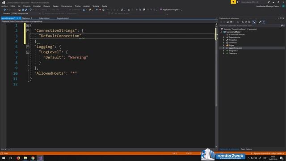Collapse the root JSON object fold marker
Image resolution: width=286 pixels, height=161 pixels.
[28, 25]
